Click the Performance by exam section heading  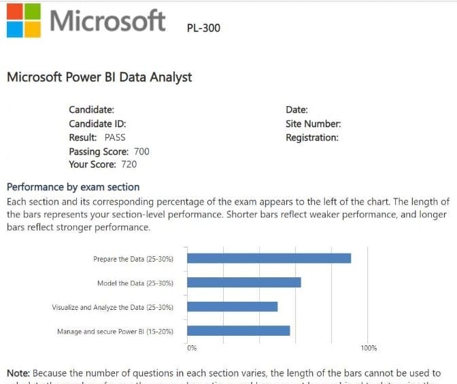(x=73, y=187)
